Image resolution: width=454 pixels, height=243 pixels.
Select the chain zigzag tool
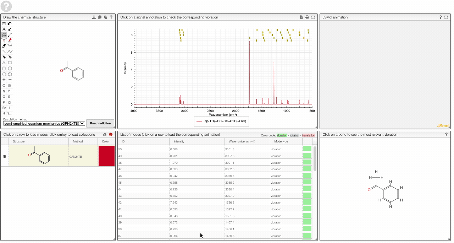pyautogui.click(x=10, y=52)
